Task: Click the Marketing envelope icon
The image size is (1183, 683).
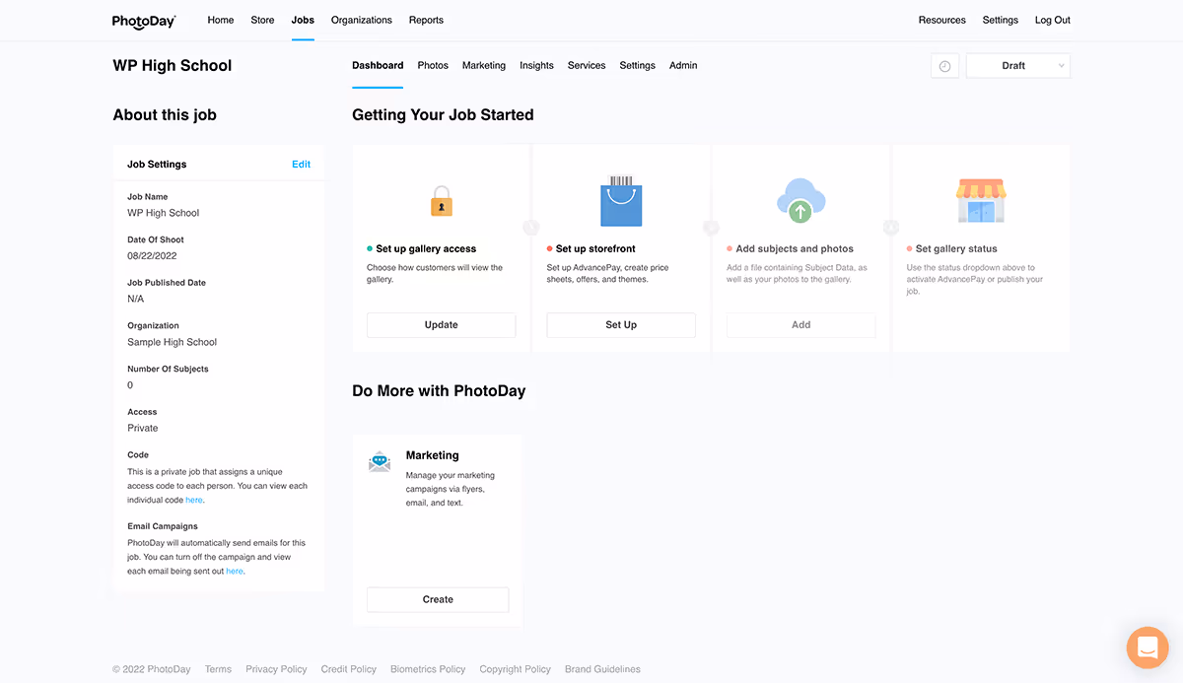Action: pyautogui.click(x=380, y=461)
